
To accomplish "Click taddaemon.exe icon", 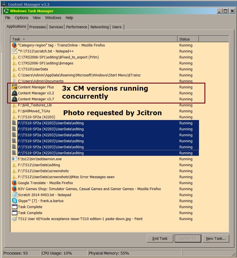I will click(15, 159).
